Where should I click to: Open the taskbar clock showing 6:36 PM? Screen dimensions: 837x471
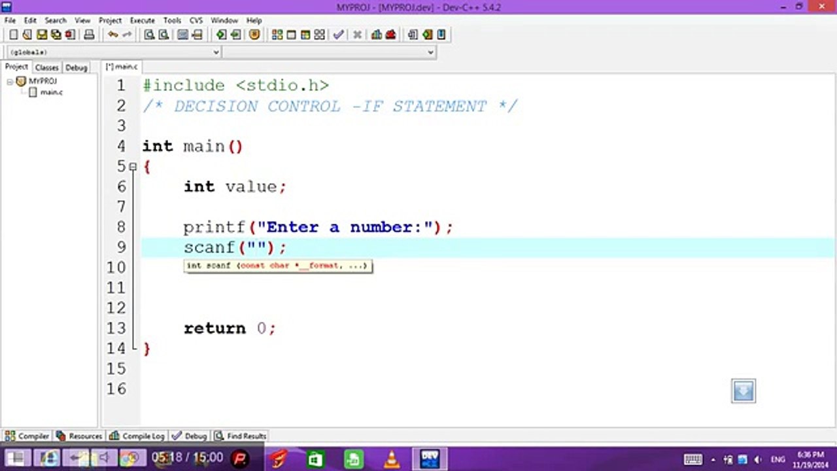(x=811, y=459)
